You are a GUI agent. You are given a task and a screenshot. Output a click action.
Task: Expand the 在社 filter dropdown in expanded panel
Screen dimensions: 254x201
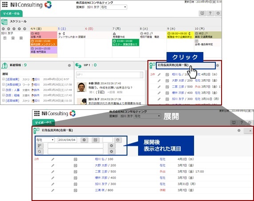click(45, 140)
